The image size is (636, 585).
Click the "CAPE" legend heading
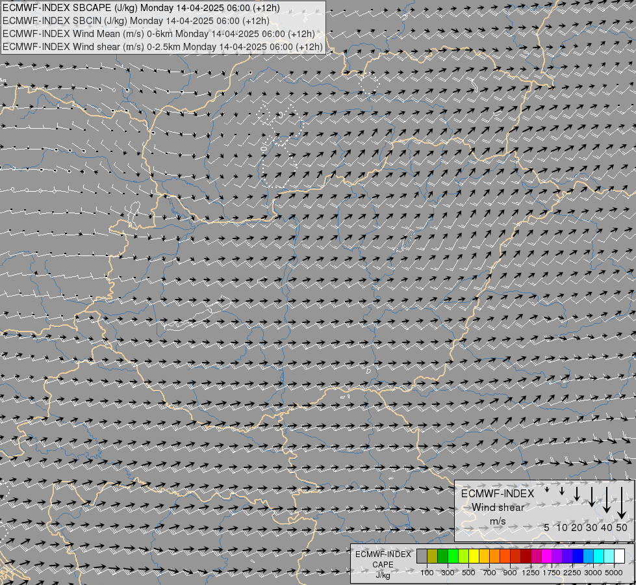[x=383, y=565]
